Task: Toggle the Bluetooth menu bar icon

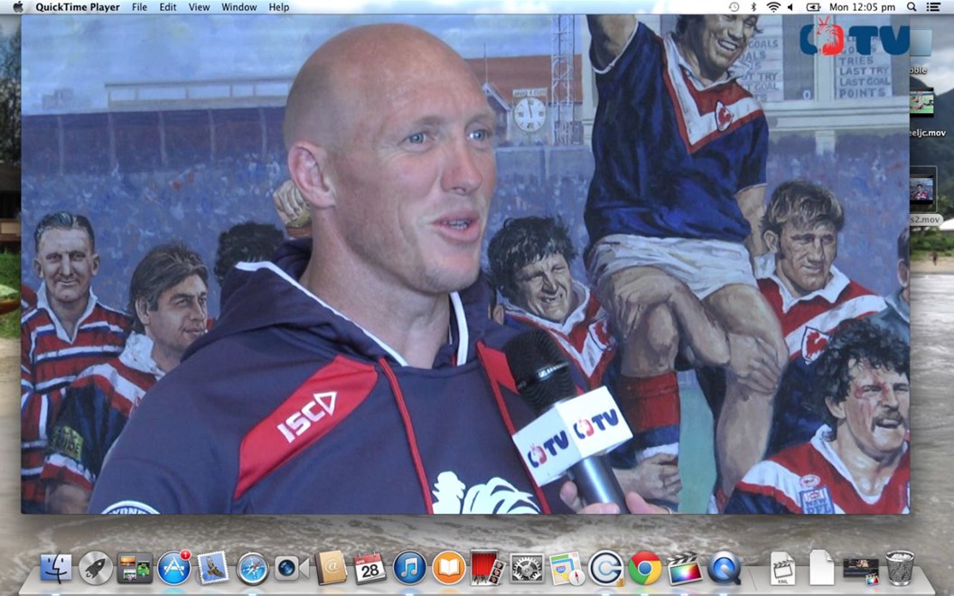Action: coord(753,7)
